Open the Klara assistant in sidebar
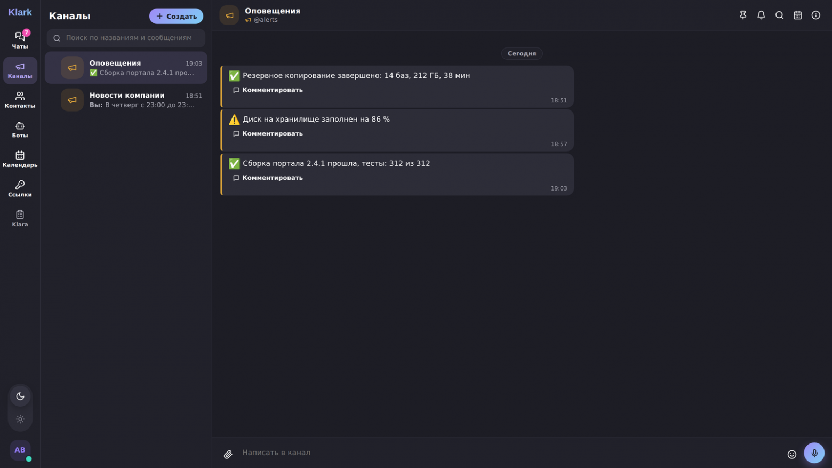Image resolution: width=832 pixels, height=468 pixels. coord(20,218)
